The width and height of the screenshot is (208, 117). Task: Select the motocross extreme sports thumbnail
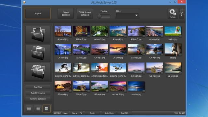tap(81, 68)
